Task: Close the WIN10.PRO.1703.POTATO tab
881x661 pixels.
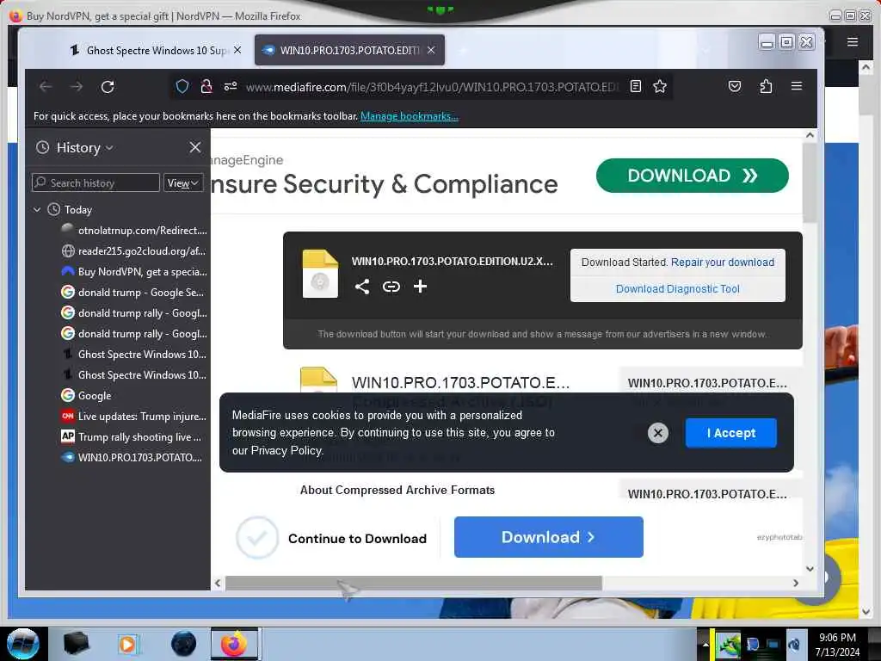Action: click(431, 50)
